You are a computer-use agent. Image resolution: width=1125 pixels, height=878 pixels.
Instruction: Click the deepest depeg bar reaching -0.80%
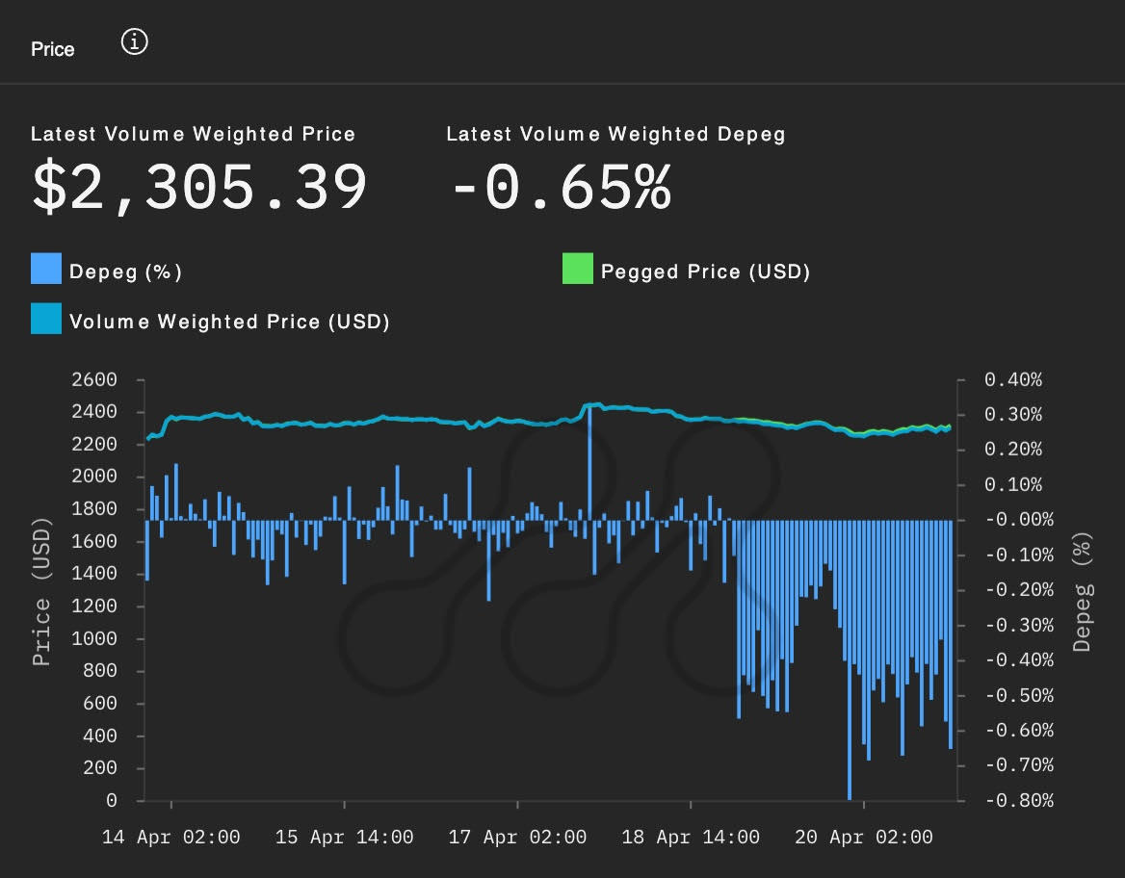(x=850, y=659)
